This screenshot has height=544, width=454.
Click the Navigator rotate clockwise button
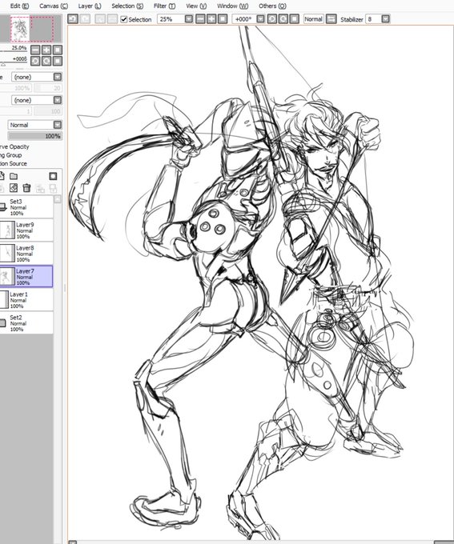point(46,61)
